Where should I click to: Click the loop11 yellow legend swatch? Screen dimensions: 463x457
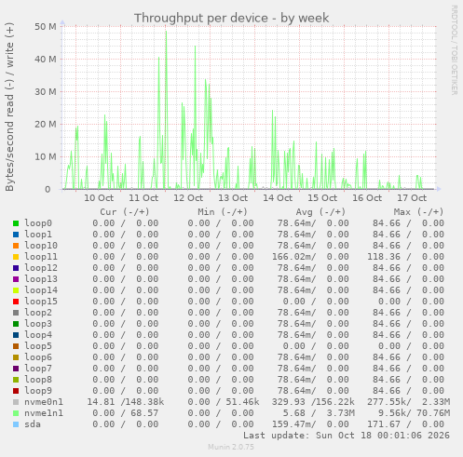point(16,257)
